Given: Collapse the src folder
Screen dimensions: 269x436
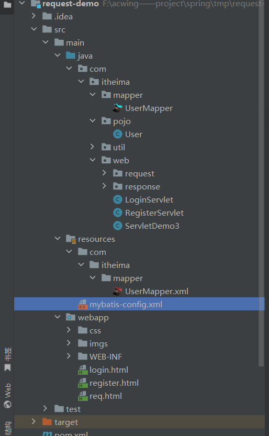Looking at the screenshot, I should coord(34,29).
